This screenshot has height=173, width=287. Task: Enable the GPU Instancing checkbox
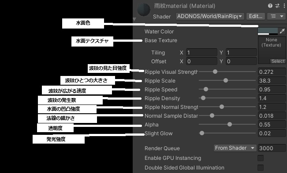coord(261,158)
